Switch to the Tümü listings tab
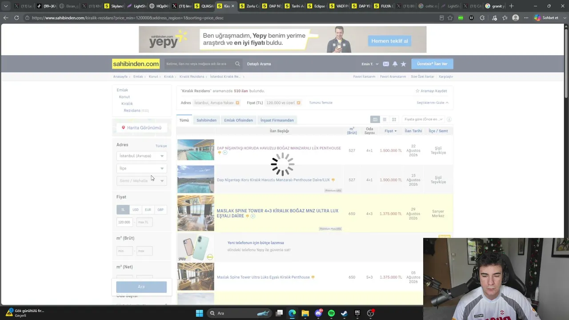Screen dimensions: 569x320 pyautogui.click(x=184, y=120)
